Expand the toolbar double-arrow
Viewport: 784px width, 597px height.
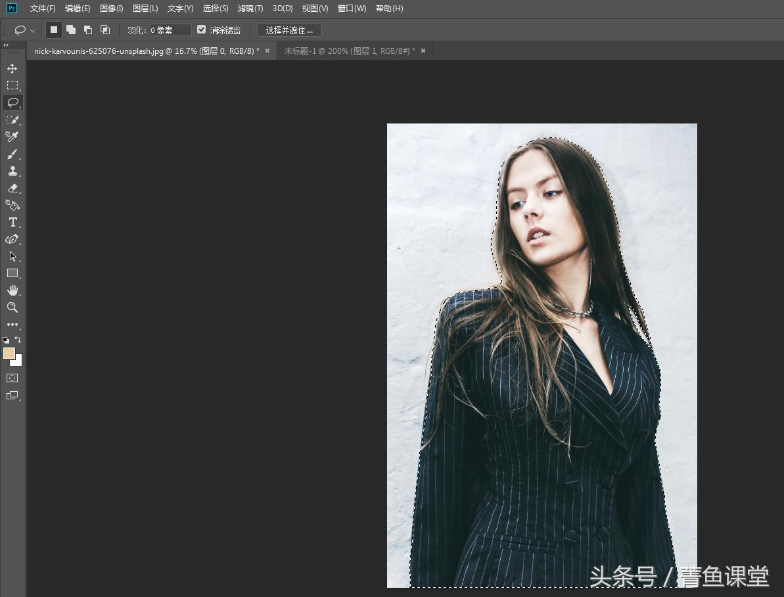coord(6,45)
